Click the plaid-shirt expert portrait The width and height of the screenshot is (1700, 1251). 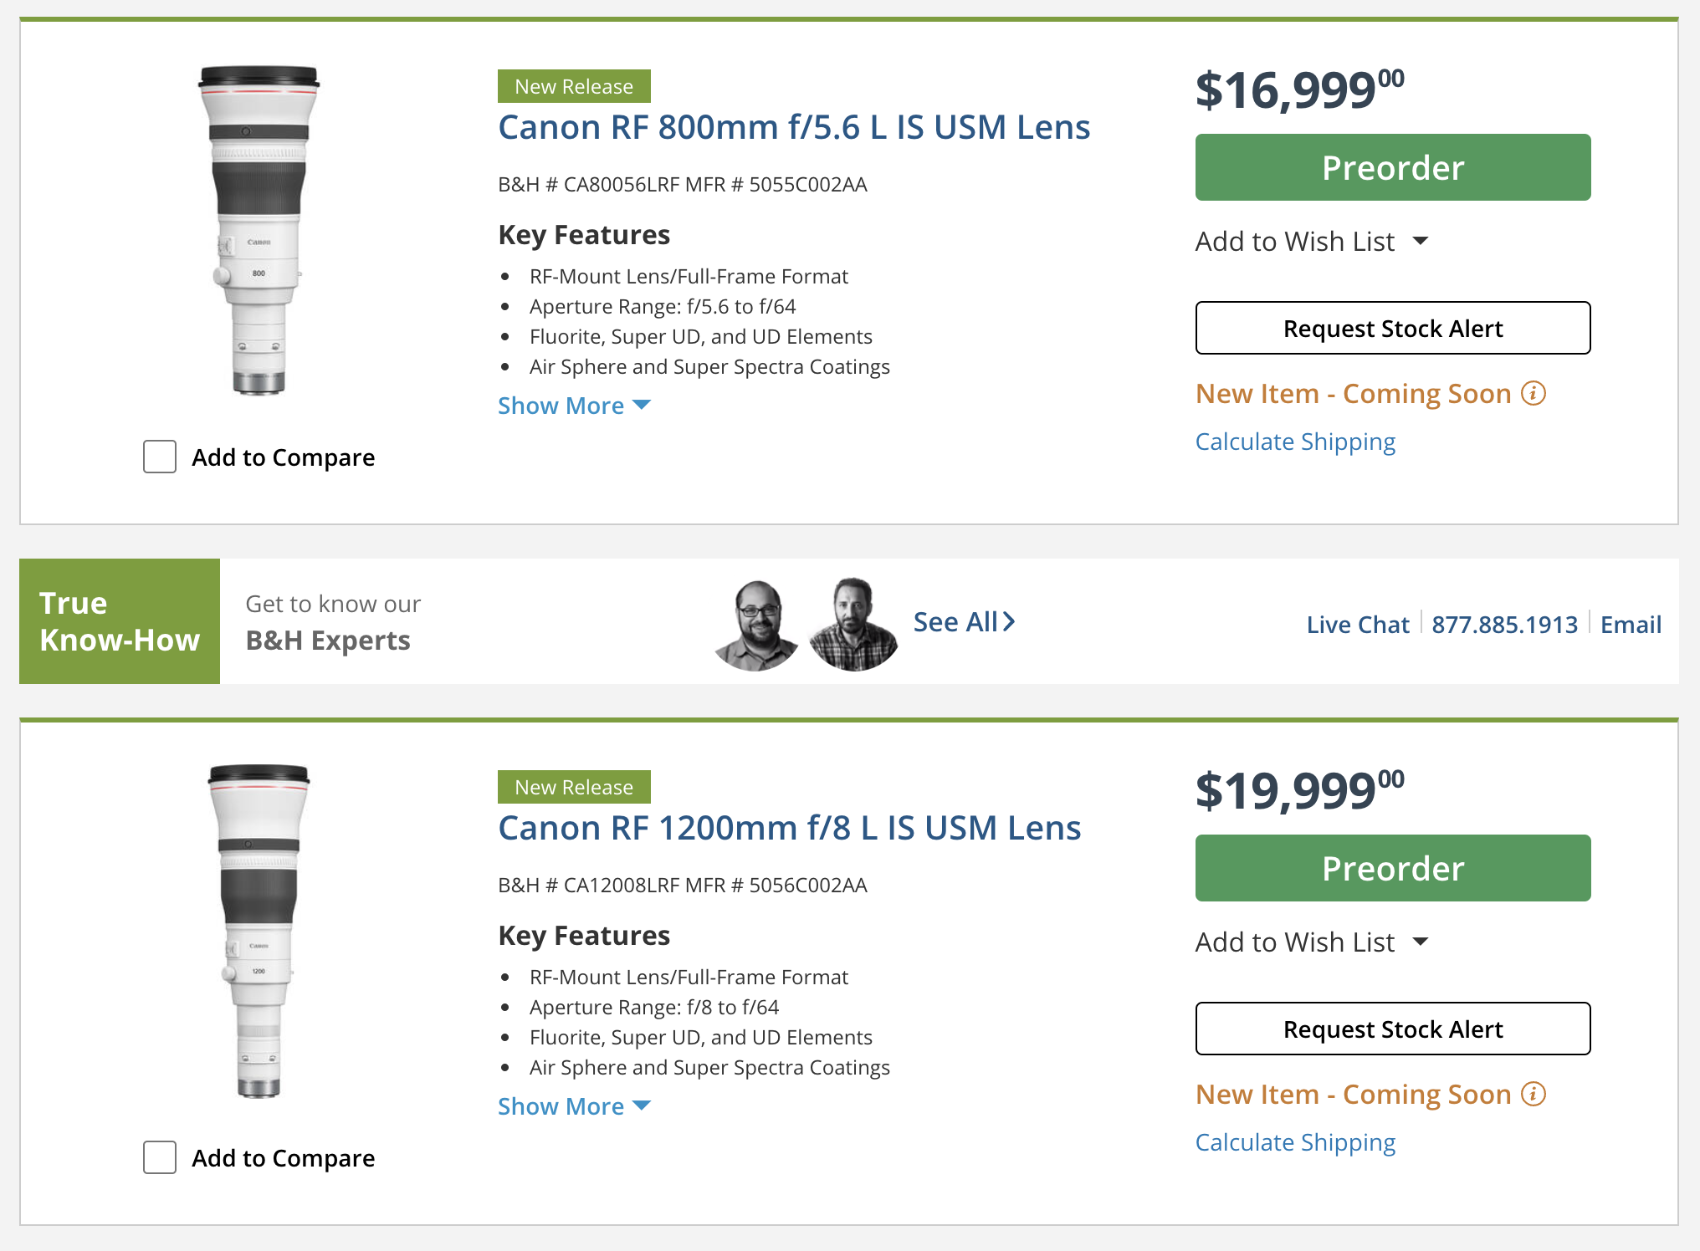click(x=853, y=625)
